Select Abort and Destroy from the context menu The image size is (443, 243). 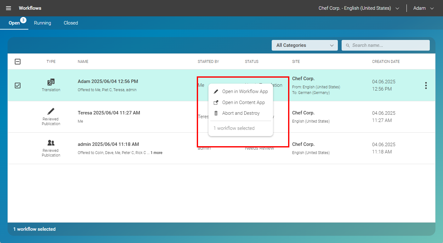pos(241,113)
